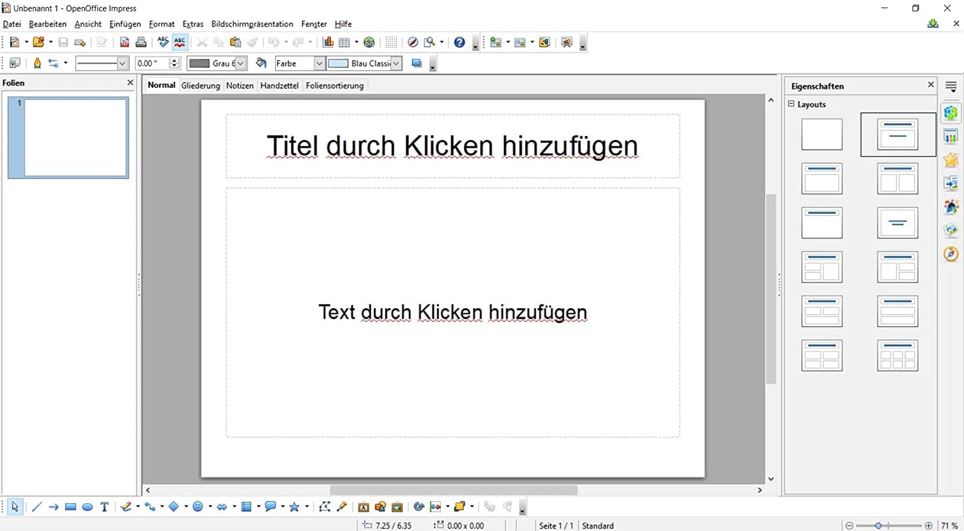Screen dimensions: 964x531
Task: Activate the Selection arrow tool
Action: (x=15, y=507)
